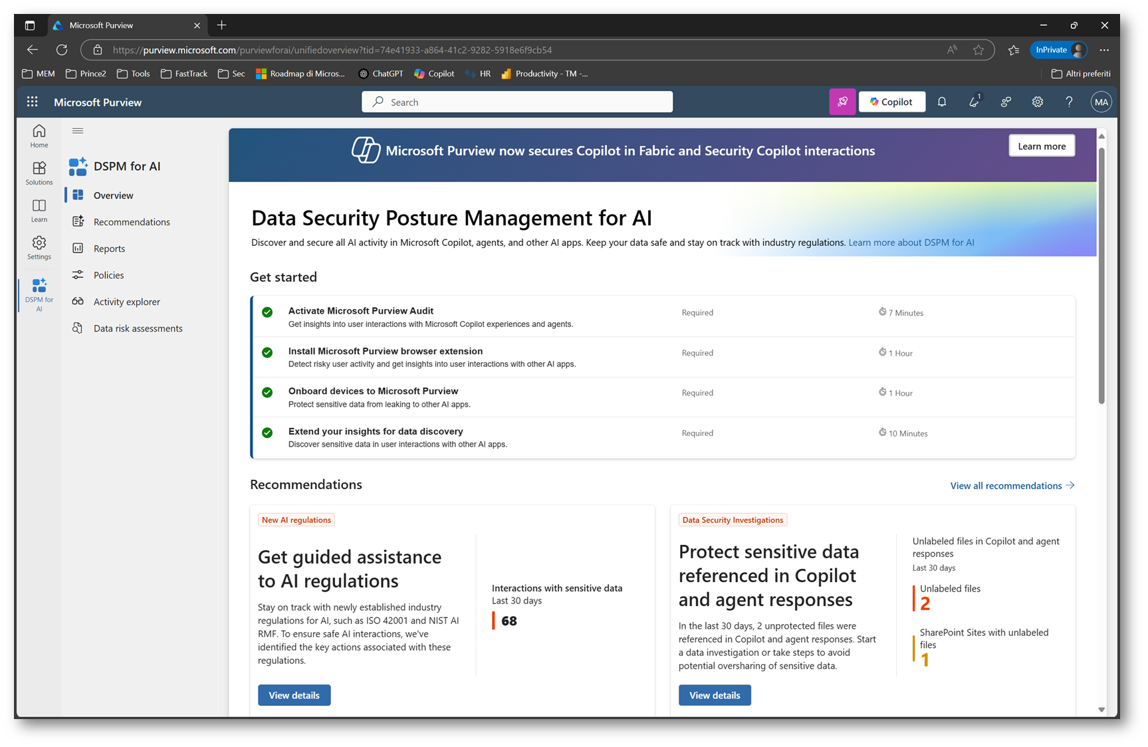Click Learn more on the banner

click(x=1042, y=146)
